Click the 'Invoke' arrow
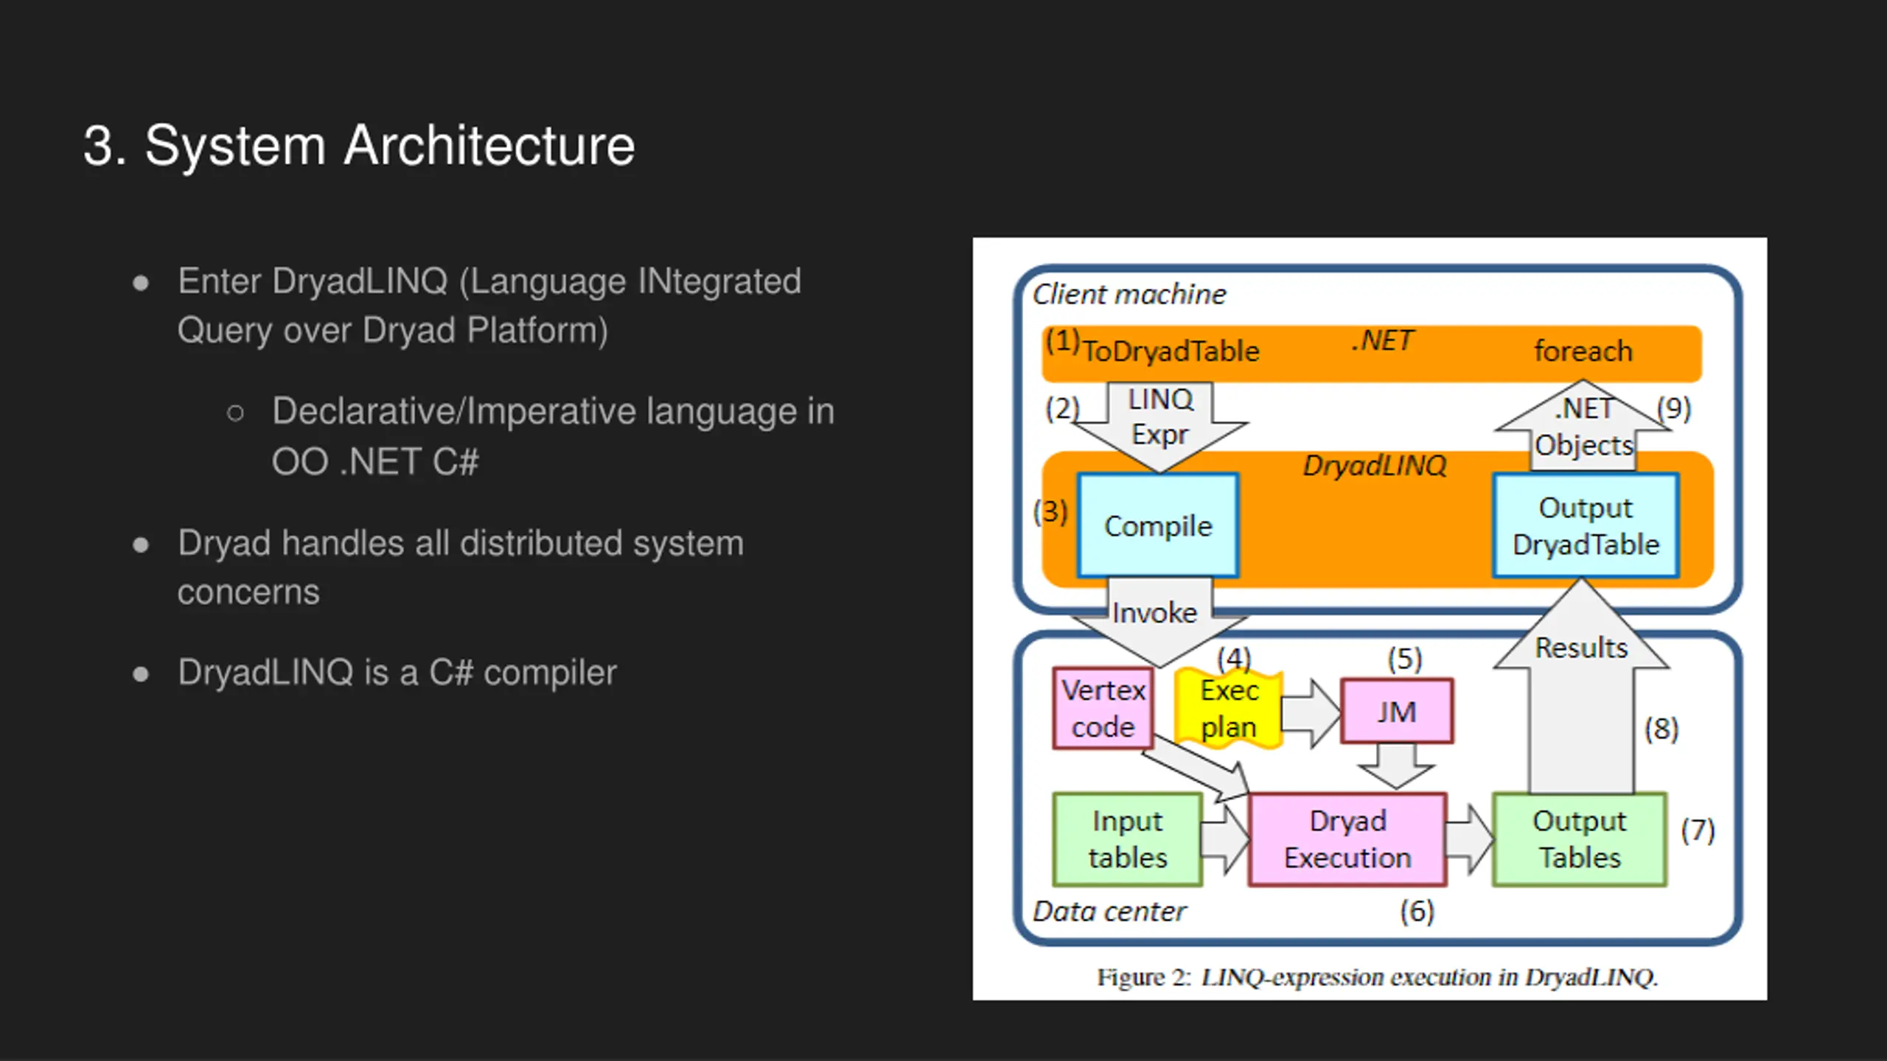The width and height of the screenshot is (1887, 1061). [x=1159, y=621]
